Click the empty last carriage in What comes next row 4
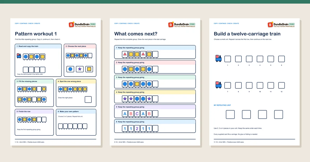310x162 pixels. (155, 99)
